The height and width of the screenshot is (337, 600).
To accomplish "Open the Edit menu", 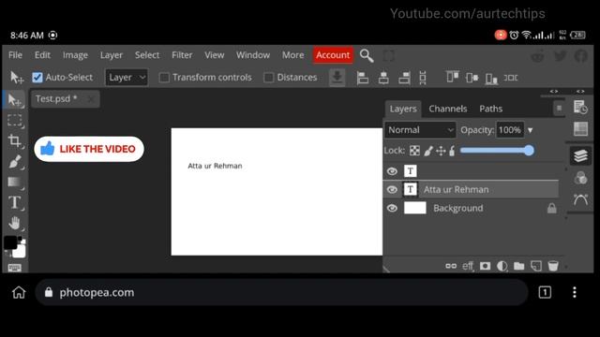I will click(x=42, y=55).
